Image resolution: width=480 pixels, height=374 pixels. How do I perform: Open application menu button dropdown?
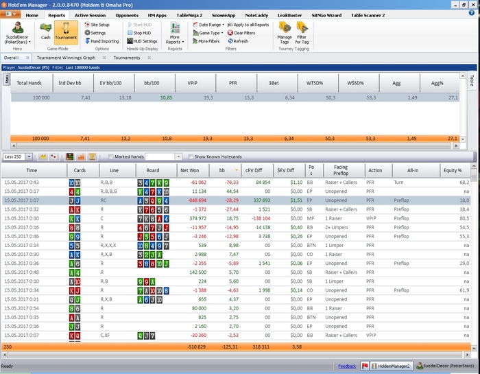point(10,14)
